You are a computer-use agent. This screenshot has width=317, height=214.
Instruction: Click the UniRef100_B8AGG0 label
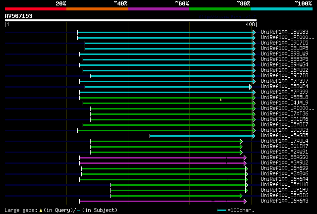point(284,158)
